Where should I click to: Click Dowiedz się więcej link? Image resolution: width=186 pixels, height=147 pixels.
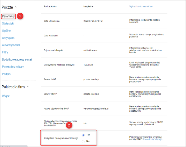coord(152,139)
